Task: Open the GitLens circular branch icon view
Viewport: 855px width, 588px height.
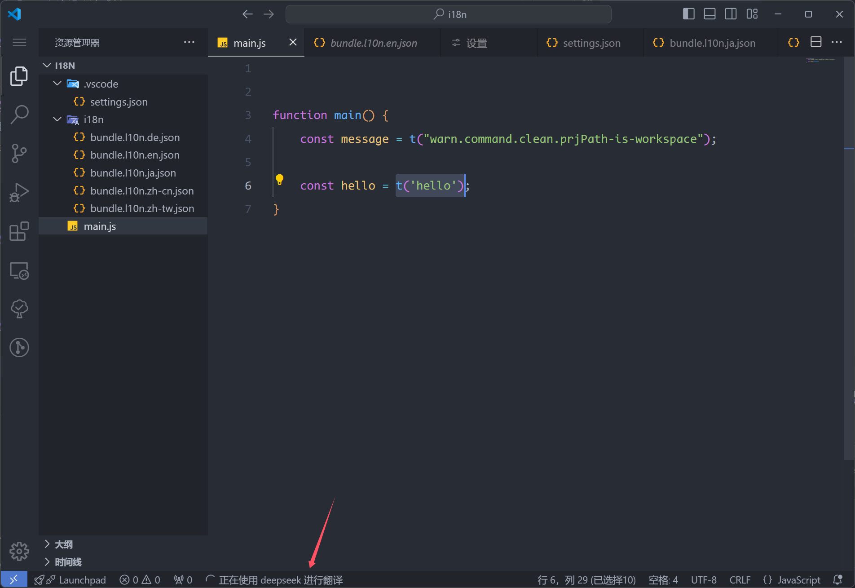Action: tap(19, 348)
